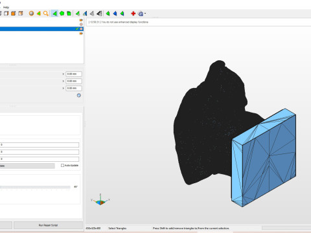The image size is (311, 233).
Task: Click the grey sphere view icon
Action: pyautogui.click(x=31, y=14)
